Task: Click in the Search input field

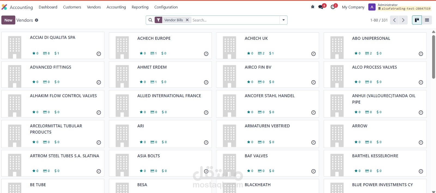Action: (235, 20)
